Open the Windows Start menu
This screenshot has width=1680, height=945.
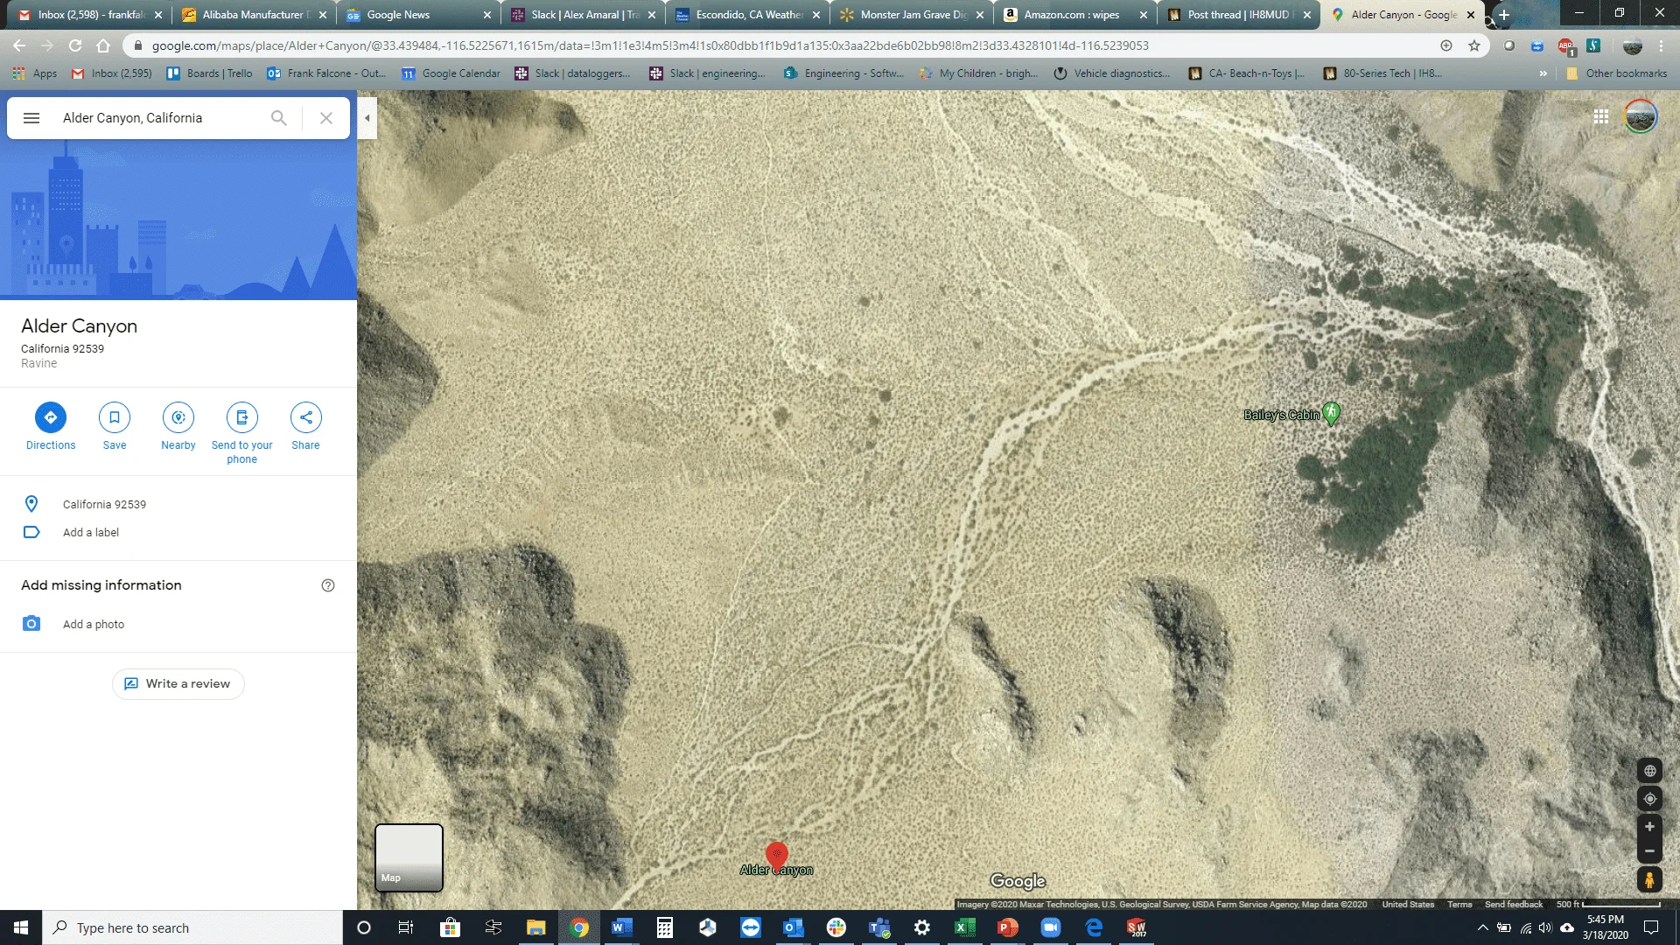pos(21,927)
